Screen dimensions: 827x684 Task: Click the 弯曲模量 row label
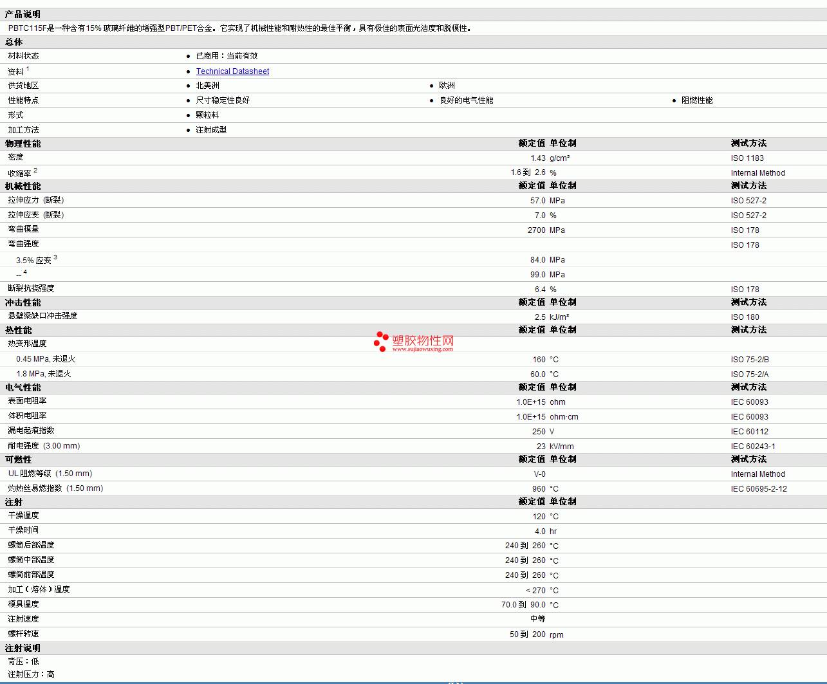click(x=23, y=229)
